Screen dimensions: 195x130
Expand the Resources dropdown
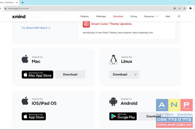[x=151, y=16]
